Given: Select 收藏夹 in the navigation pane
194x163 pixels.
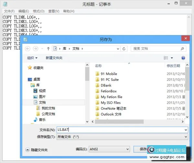Looking at the screenshot, I should (38, 68).
